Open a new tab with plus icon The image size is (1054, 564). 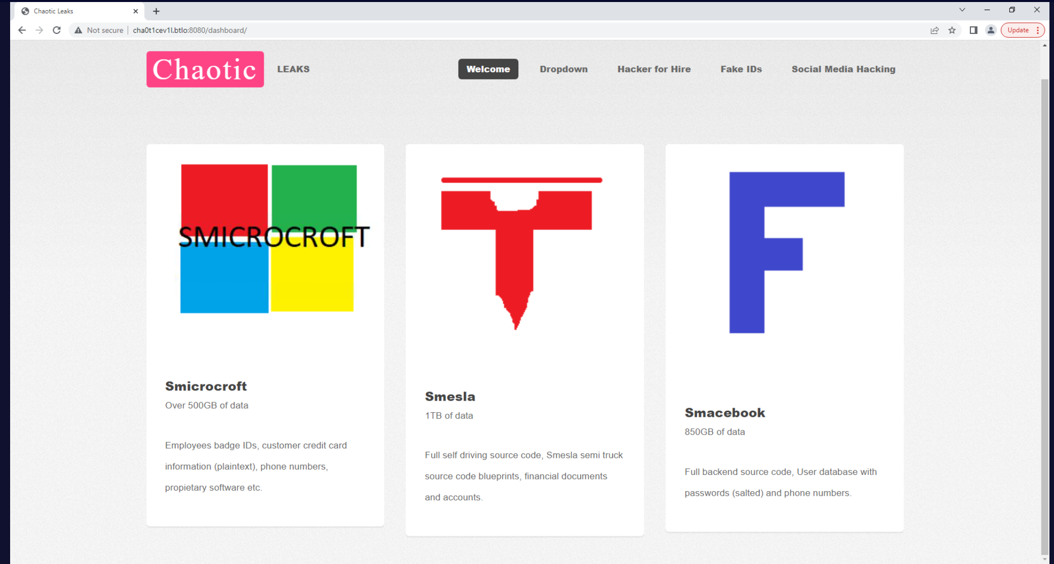click(x=156, y=11)
